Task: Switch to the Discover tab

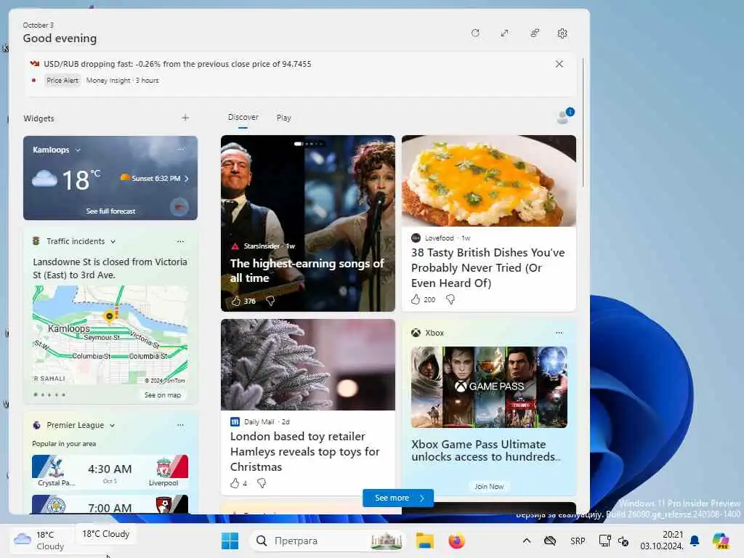Action: click(243, 117)
